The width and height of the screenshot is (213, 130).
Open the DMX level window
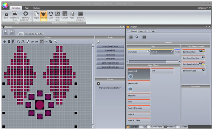57,16
